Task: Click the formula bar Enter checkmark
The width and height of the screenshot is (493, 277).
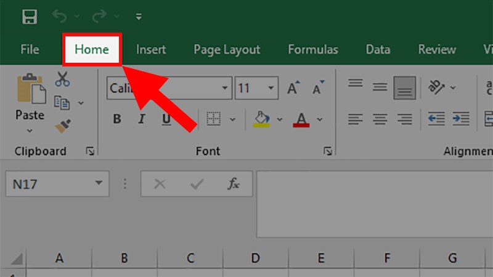Action: pos(197,184)
